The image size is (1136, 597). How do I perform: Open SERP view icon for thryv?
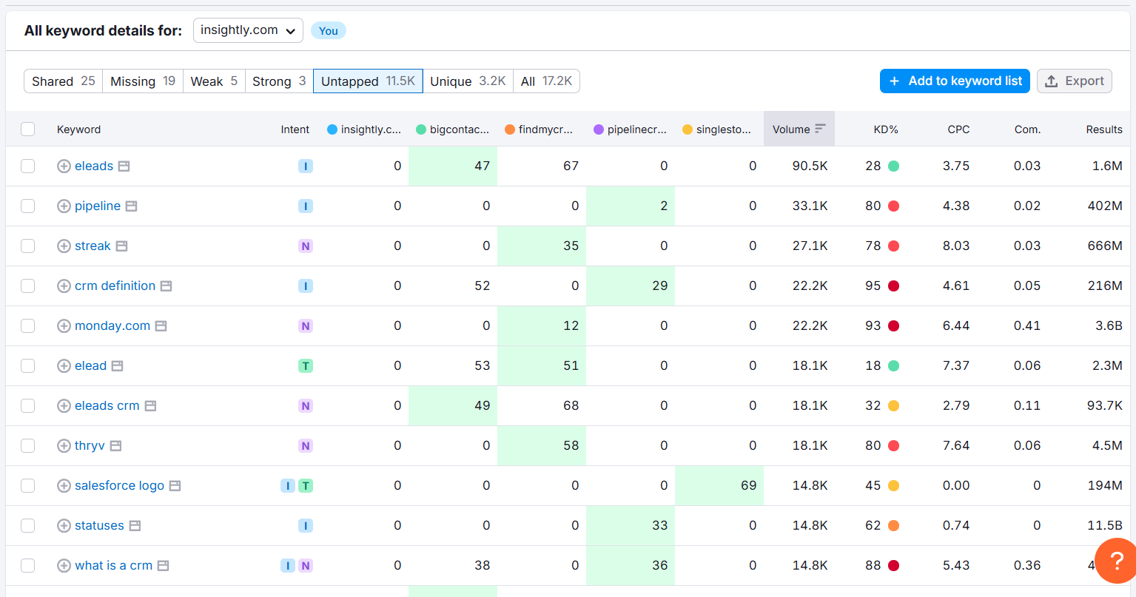click(115, 446)
